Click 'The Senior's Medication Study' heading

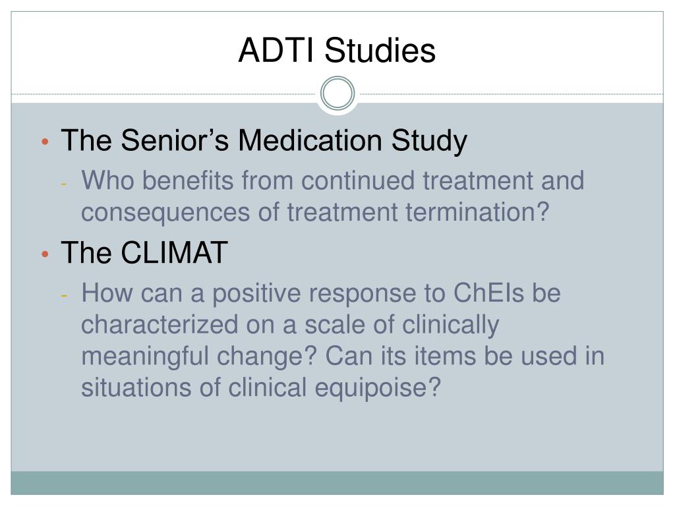tap(264, 141)
